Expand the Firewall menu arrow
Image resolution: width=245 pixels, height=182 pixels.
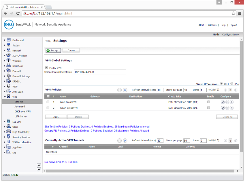tap(5, 71)
